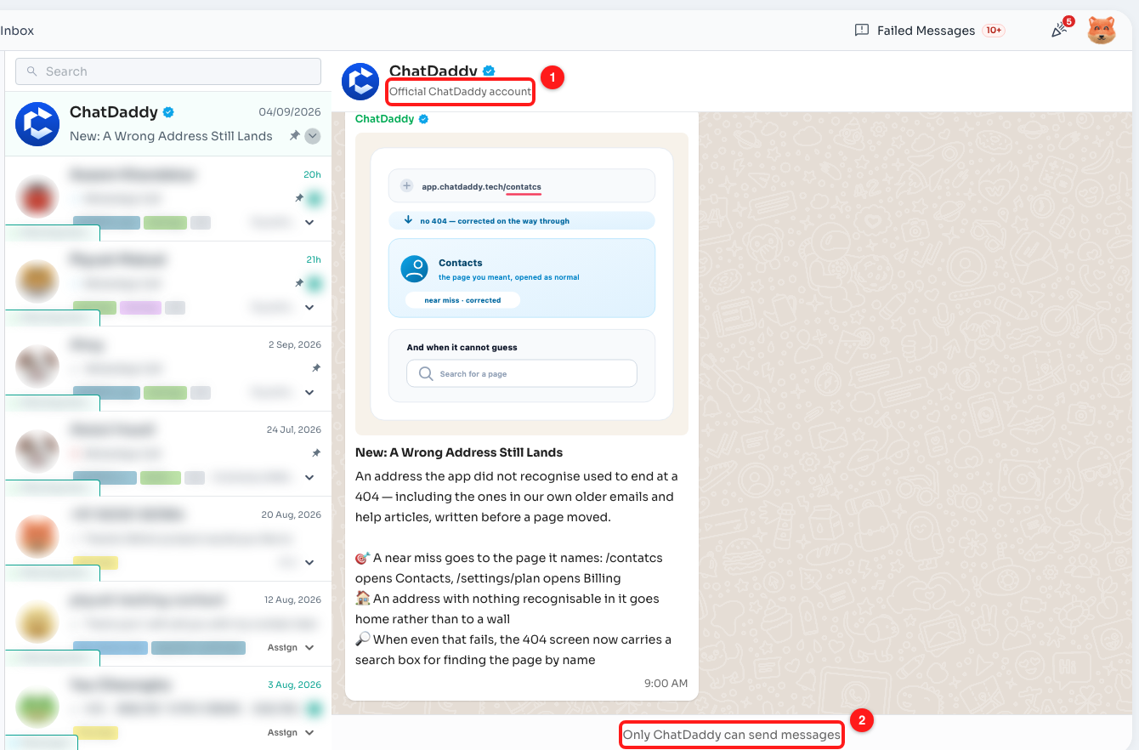Click the 20h time label in the chat list

tap(313, 174)
